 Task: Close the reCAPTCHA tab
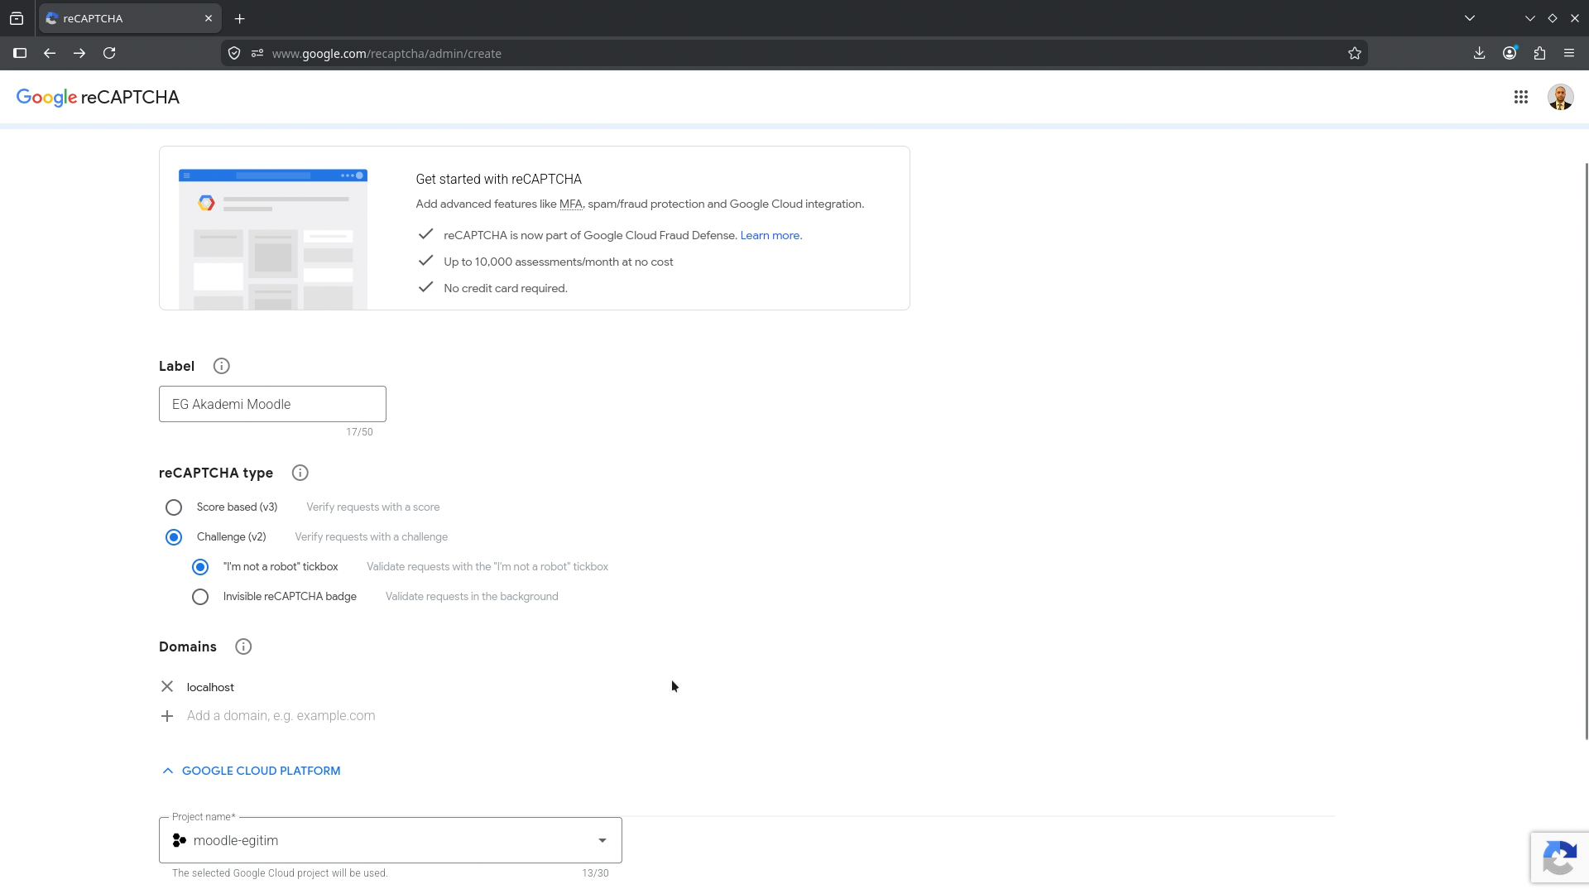pyautogui.click(x=209, y=18)
